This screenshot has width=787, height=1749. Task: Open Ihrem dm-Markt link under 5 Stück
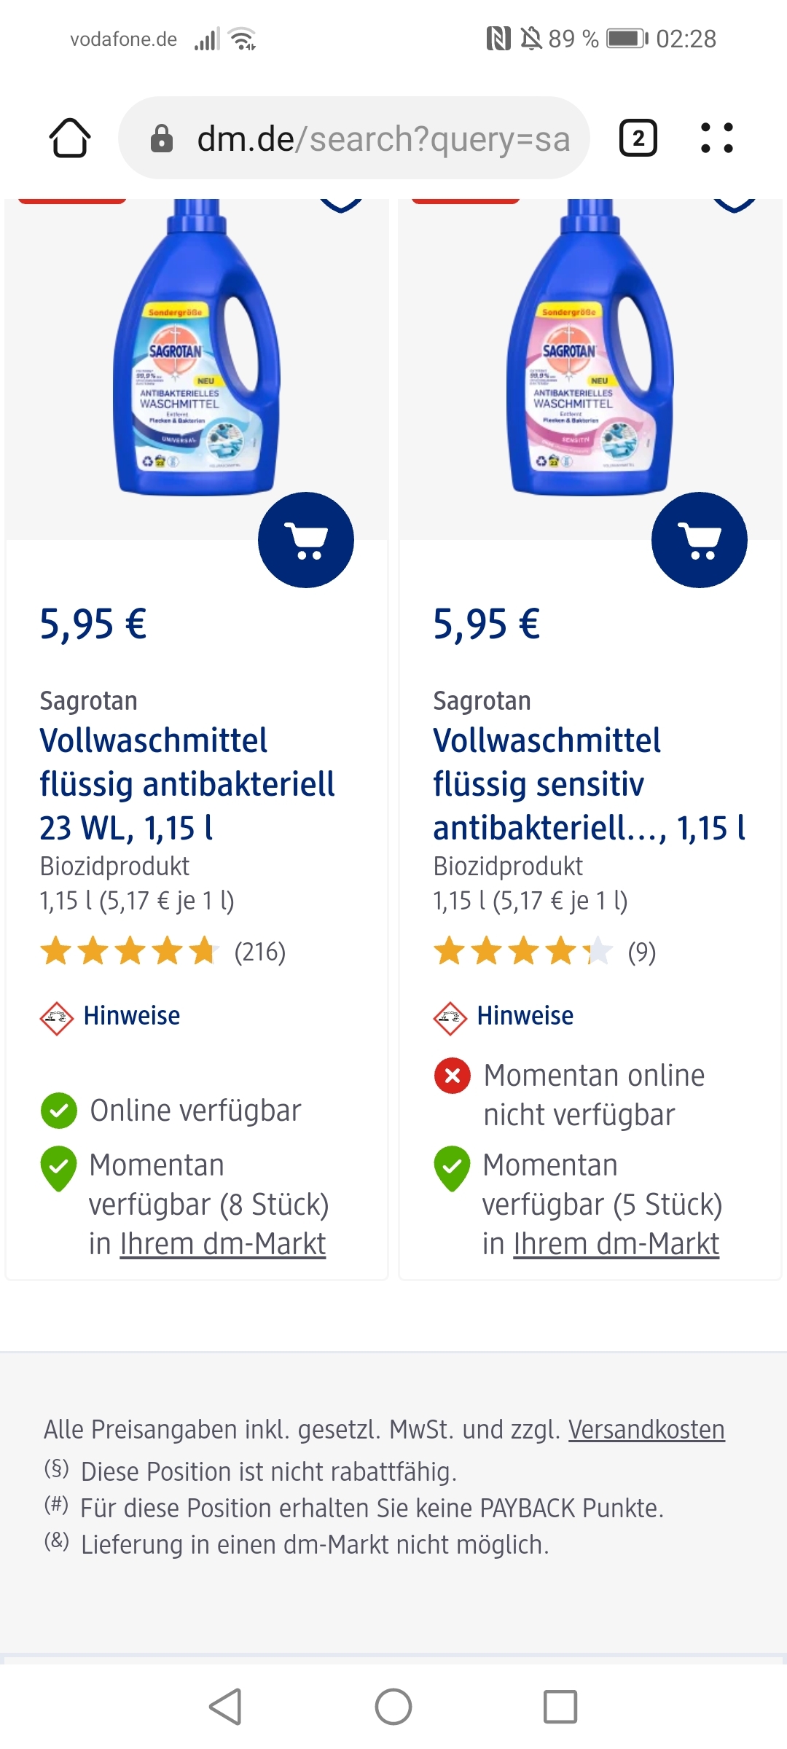click(x=616, y=1244)
